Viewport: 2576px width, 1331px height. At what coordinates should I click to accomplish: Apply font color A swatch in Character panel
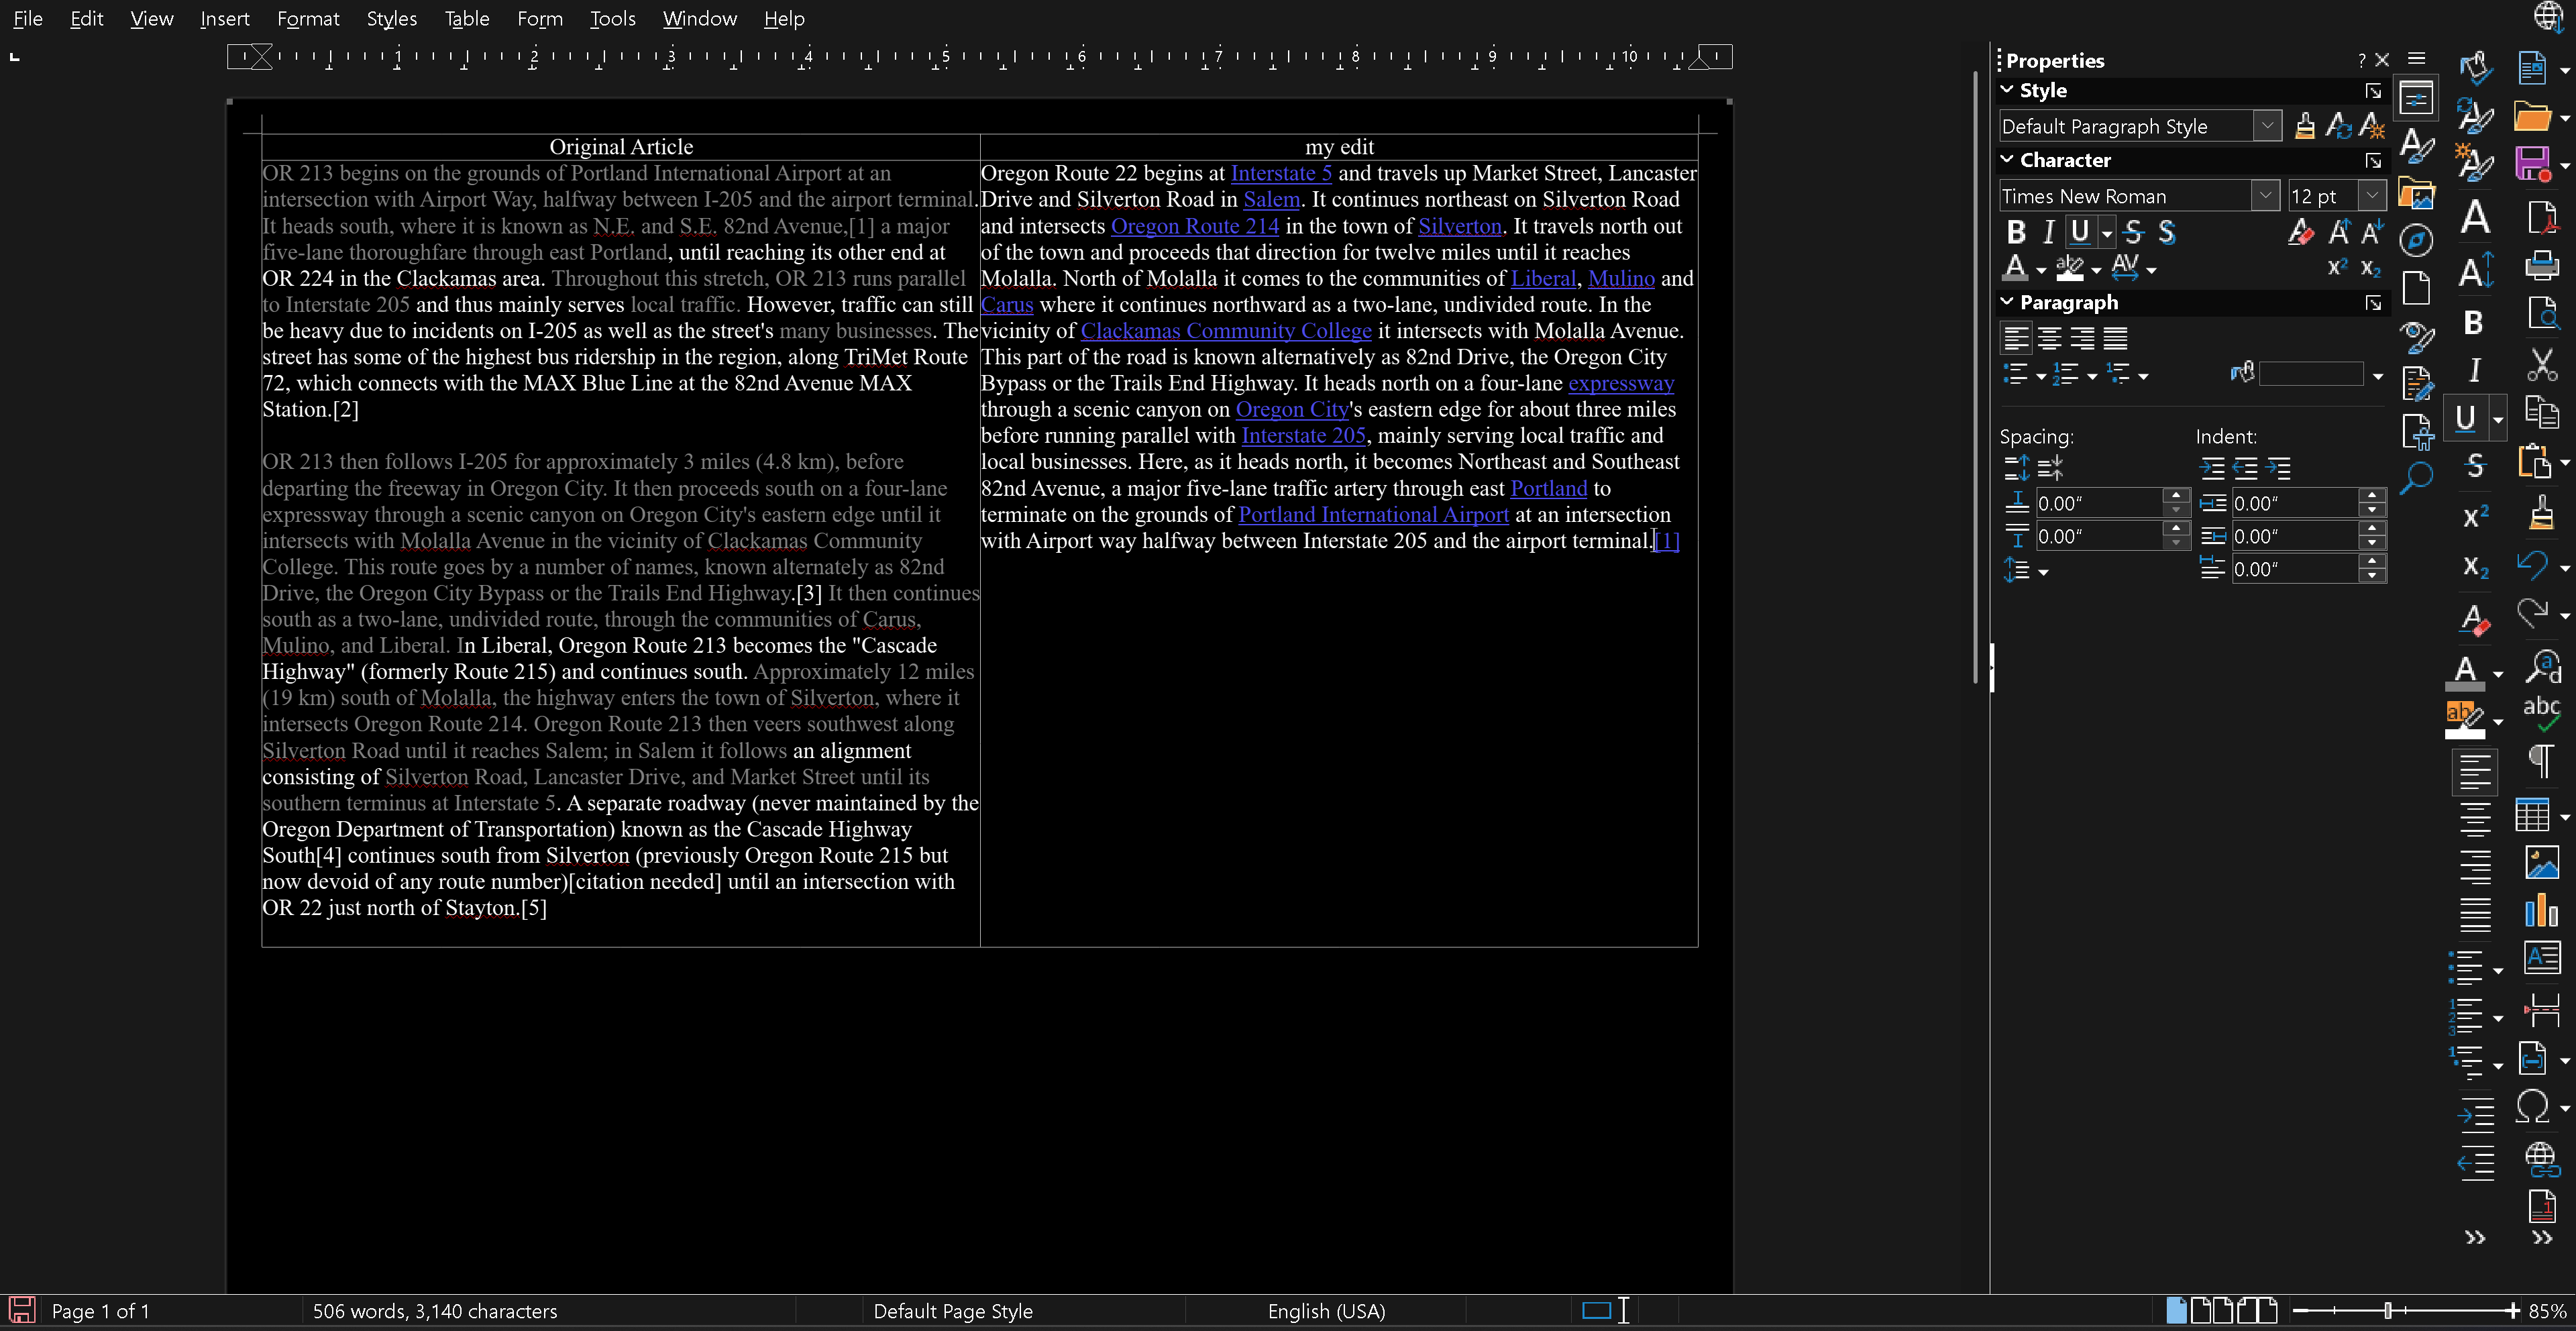[2015, 269]
